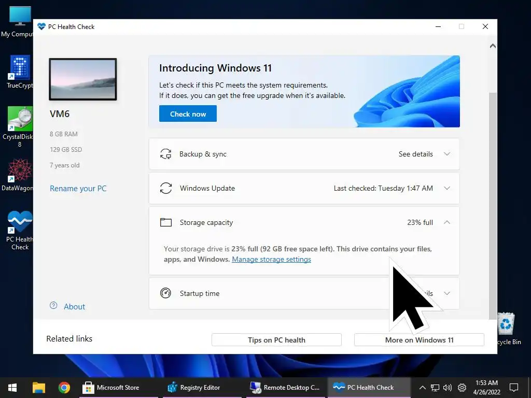This screenshot has height=398, width=531.
Task: Click the 7 years old text
Action: click(x=64, y=165)
